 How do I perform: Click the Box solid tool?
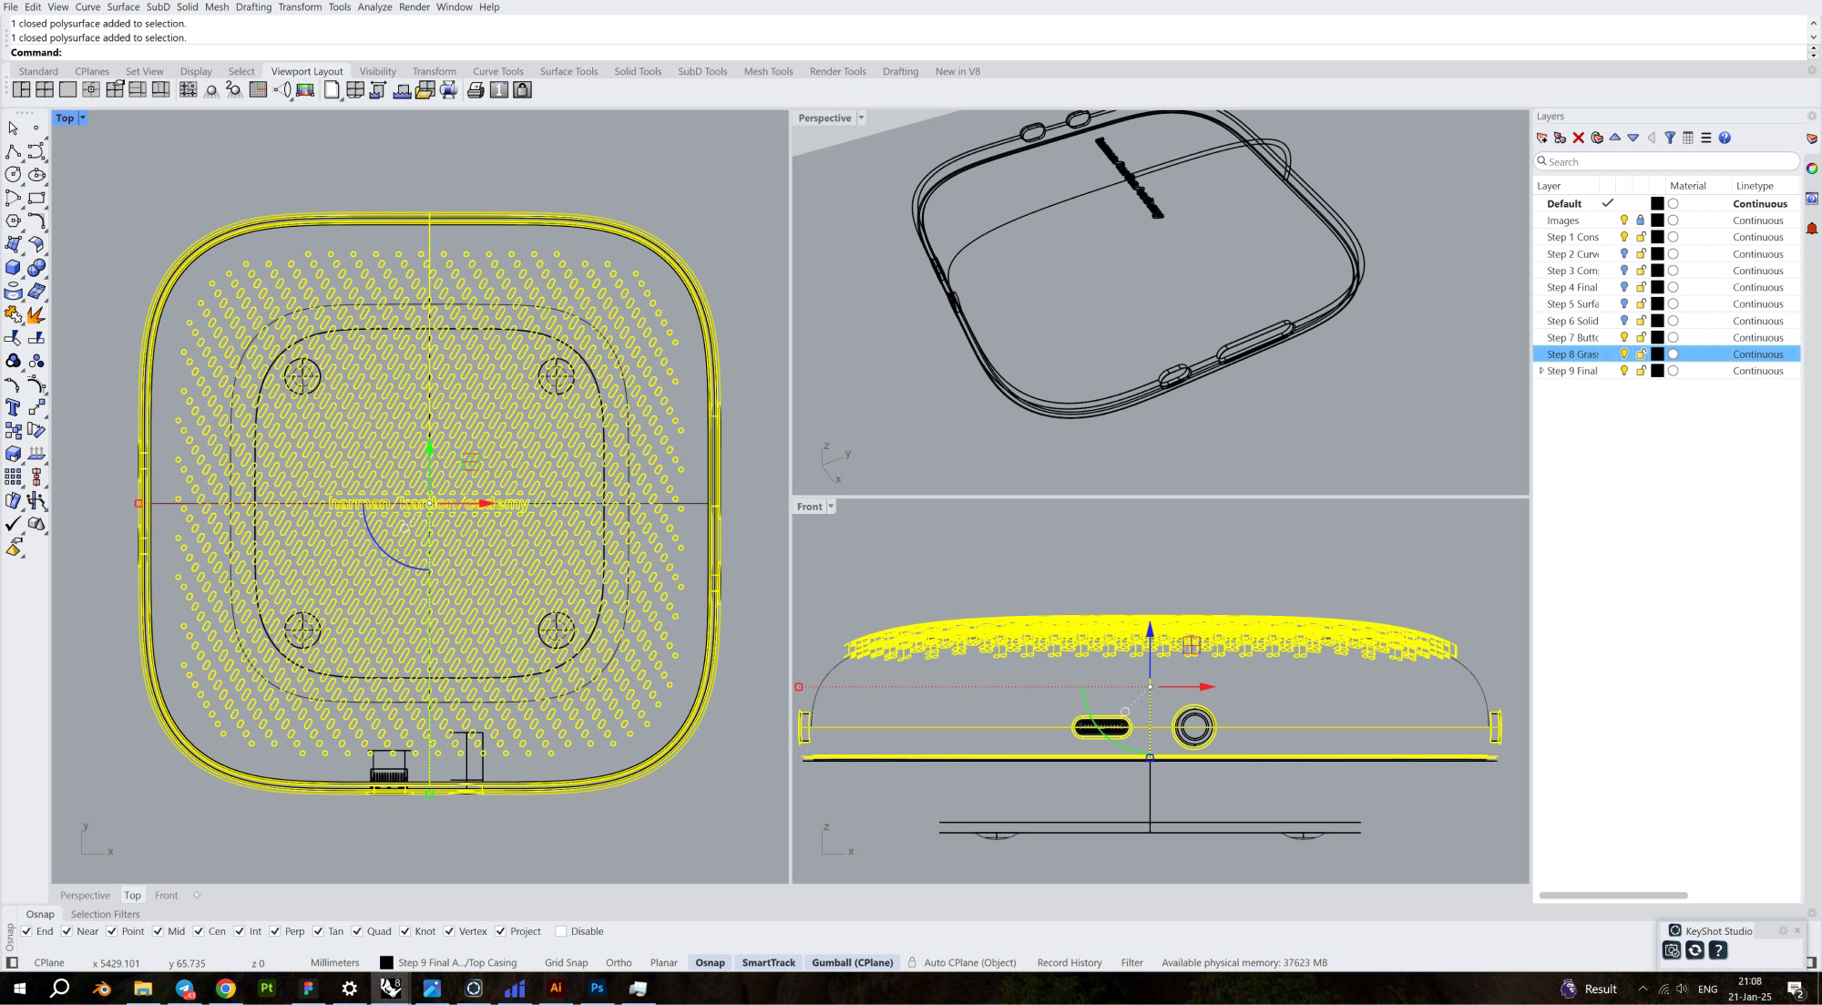point(13,268)
